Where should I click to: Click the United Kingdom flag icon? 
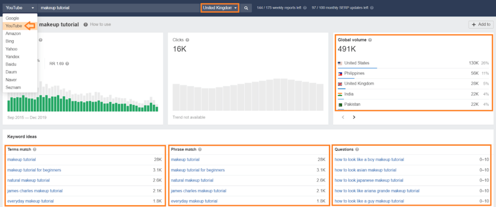point(340,84)
